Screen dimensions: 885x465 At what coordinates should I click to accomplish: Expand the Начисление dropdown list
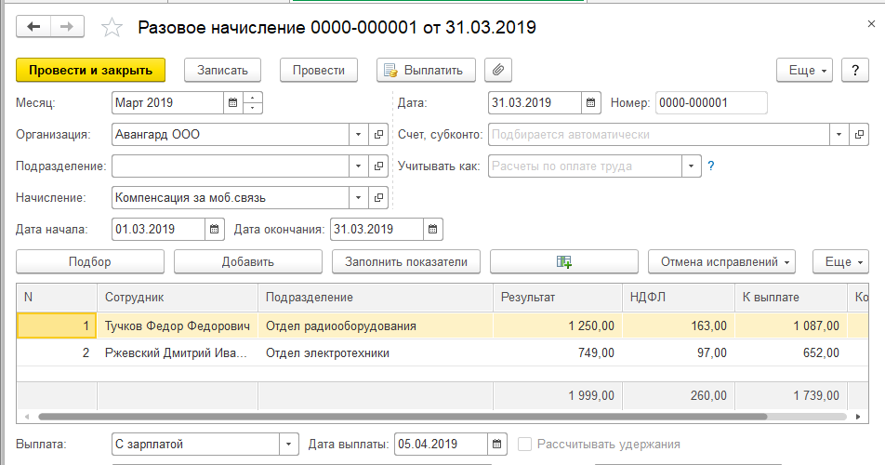[x=359, y=197]
